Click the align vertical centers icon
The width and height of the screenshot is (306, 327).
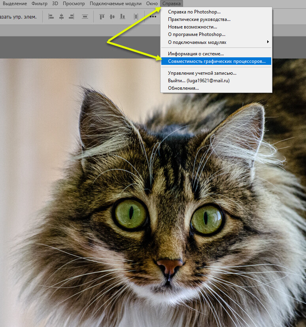coord(112,17)
